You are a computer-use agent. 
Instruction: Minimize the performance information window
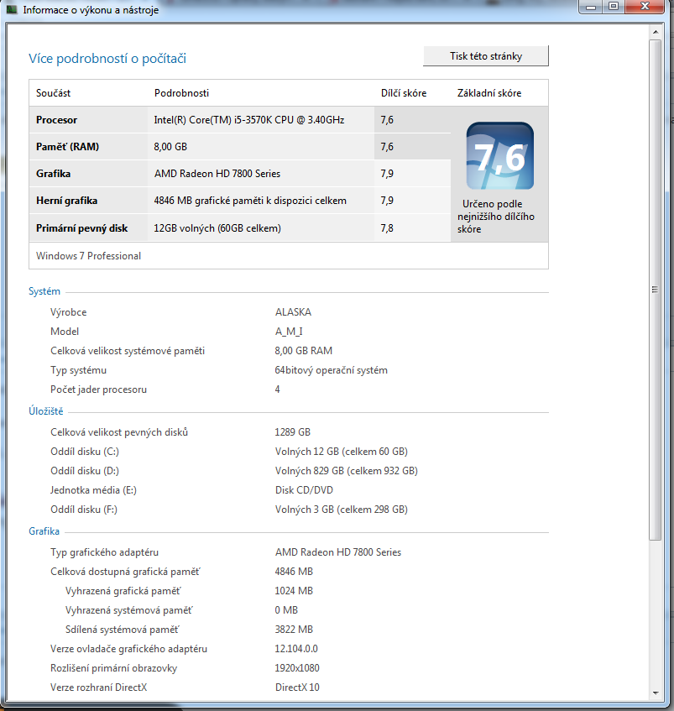[591, 8]
